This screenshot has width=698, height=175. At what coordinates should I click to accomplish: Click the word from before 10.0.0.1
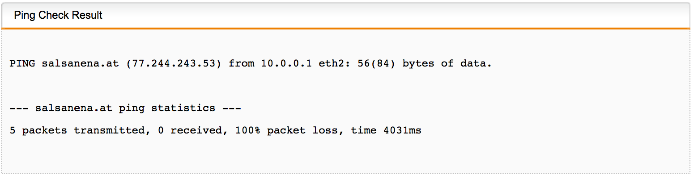pos(242,63)
